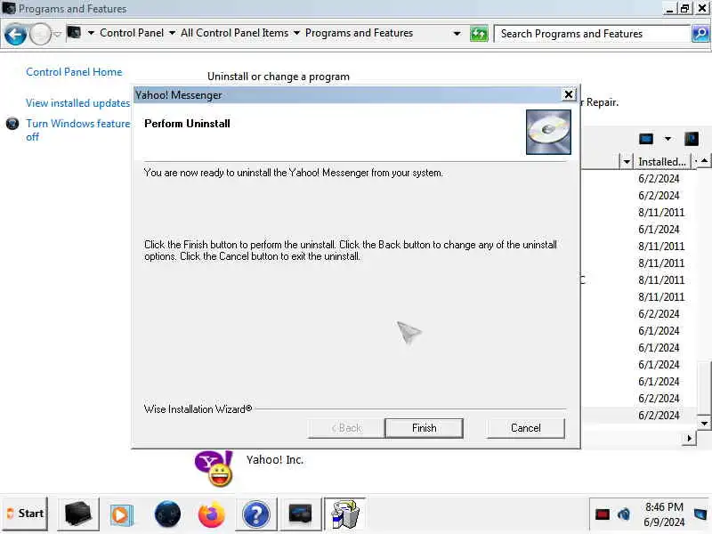Select Programs and Features breadcrumb
This screenshot has width=712, height=534.
359,33
